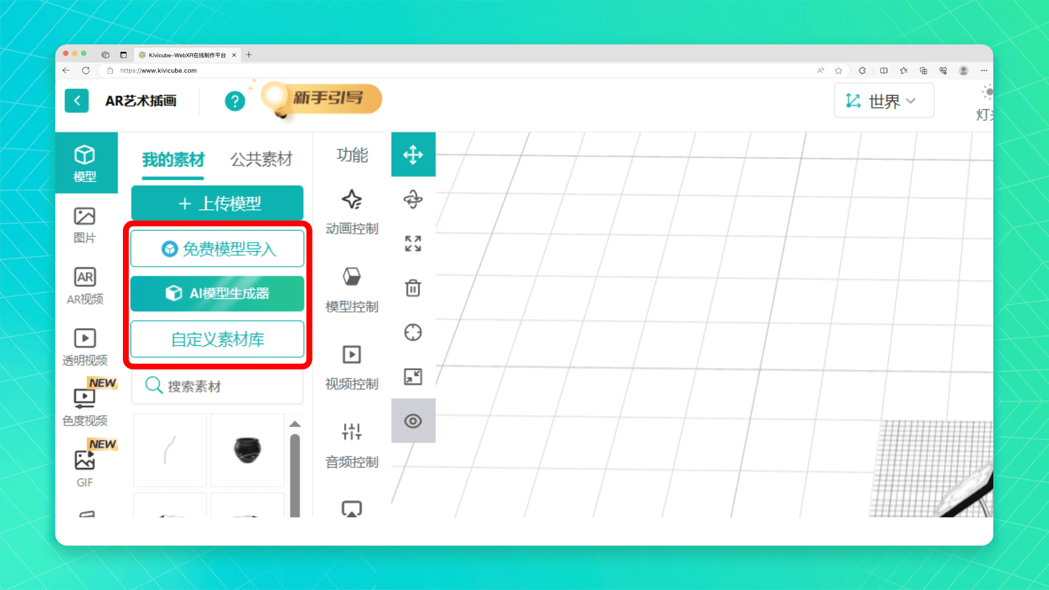Open the 透明视频 transparent video panel
1049x590 pixels.
point(85,347)
